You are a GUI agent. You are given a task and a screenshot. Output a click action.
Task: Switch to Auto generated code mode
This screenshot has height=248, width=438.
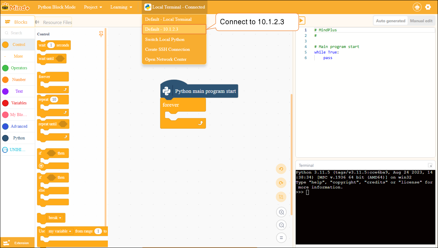(390, 21)
